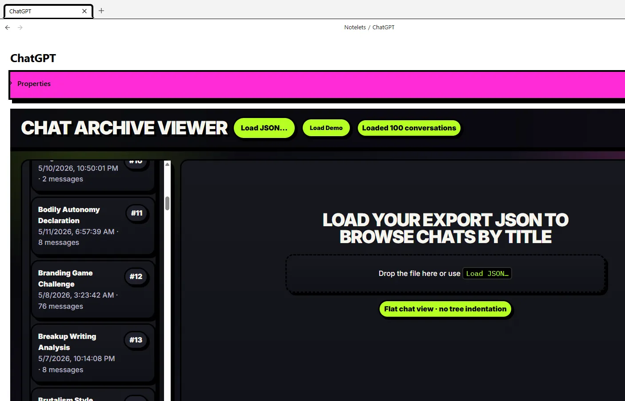
Task: Go forward with the right arrow
Action: pos(20,28)
